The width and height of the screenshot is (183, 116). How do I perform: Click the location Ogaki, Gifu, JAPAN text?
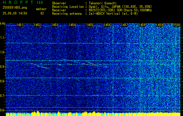tap(120, 7)
